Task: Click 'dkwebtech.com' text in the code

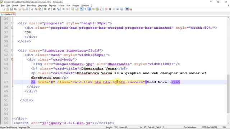Action: coord(45,77)
